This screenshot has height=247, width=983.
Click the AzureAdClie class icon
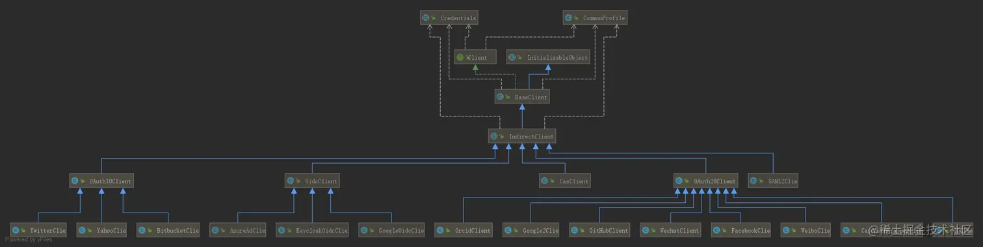click(215, 230)
